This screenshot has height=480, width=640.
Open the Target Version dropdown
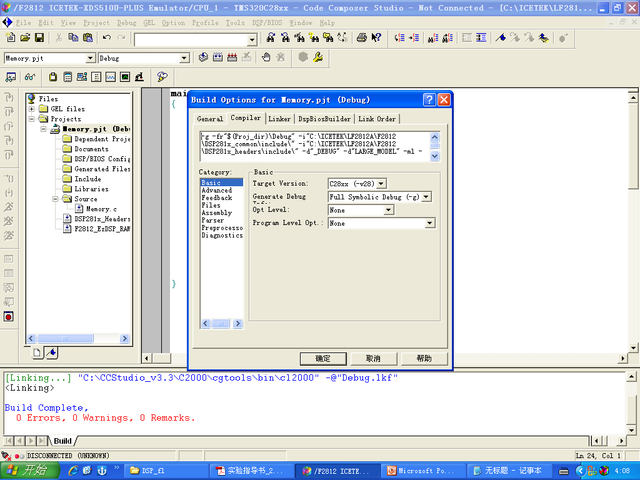tap(381, 184)
